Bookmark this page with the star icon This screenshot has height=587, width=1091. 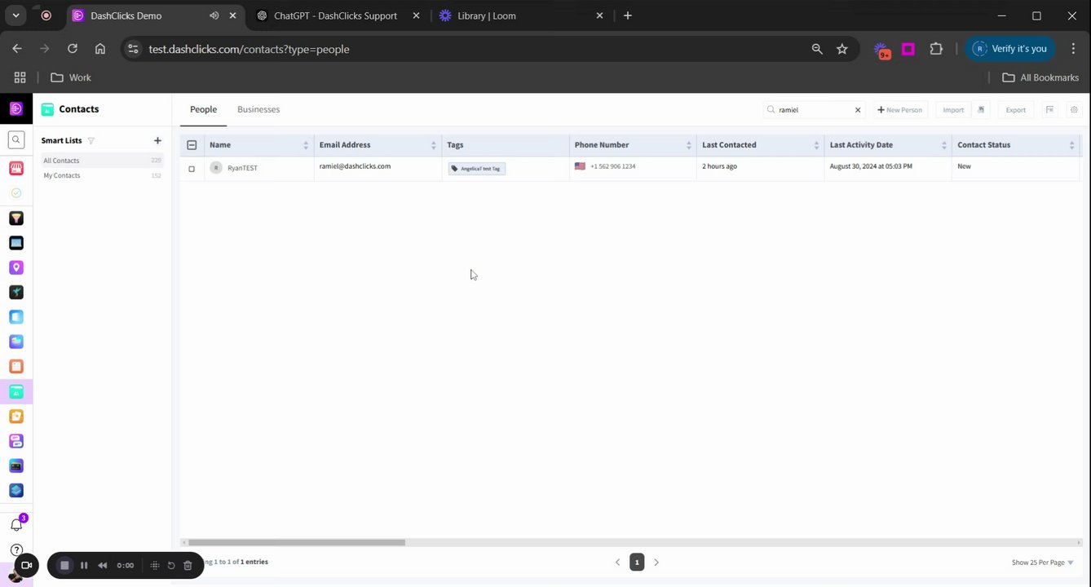point(842,49)
